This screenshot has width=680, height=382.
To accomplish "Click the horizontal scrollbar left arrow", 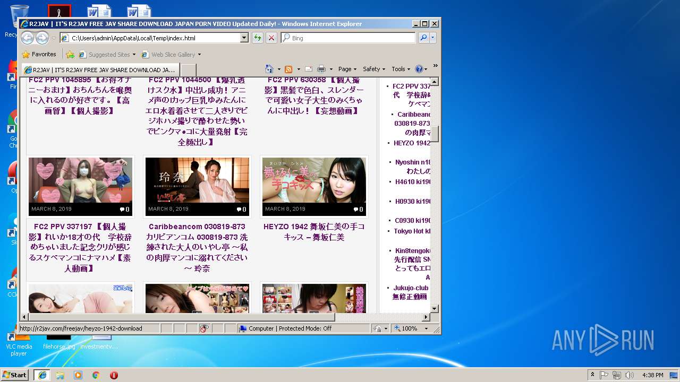I will click(24, 317).
